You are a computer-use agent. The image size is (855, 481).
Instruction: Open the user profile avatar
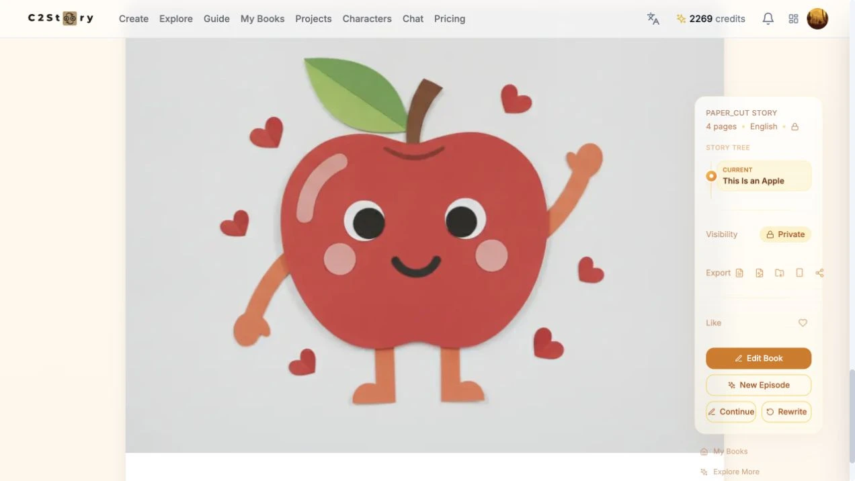coord(817,19)
